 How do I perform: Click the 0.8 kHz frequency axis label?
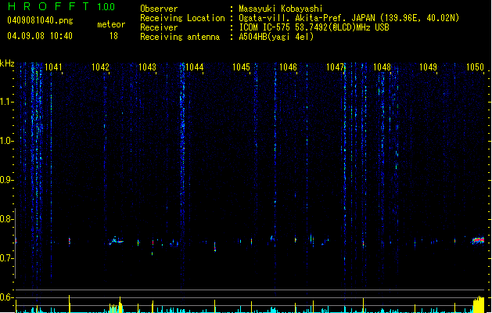coord(6,219)
